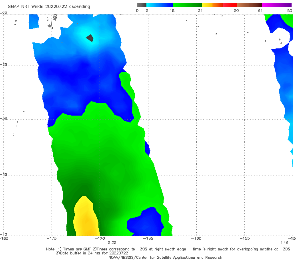Screen dimensions: 296x260
Task: Click the title 'SMAP NRT Winds 20220722 ascending'
Action: coord(49,6)
